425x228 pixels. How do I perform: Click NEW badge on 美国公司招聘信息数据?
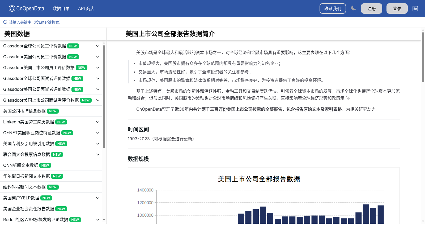53,111
